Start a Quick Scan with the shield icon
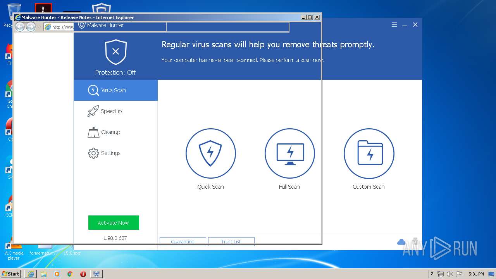Image resolution: width=496 pixels, height=279 pixels. [x=210, y=153]
